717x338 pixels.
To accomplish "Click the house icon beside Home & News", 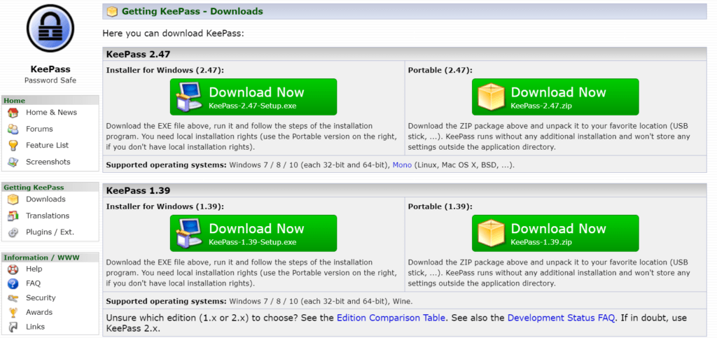I will (13, 113).
